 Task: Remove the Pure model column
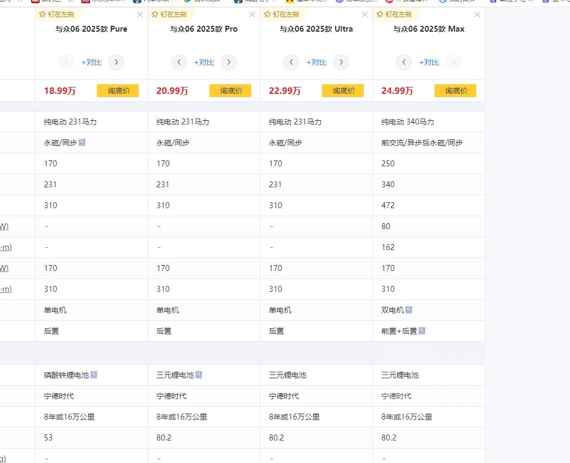click(x=140, y=14)
